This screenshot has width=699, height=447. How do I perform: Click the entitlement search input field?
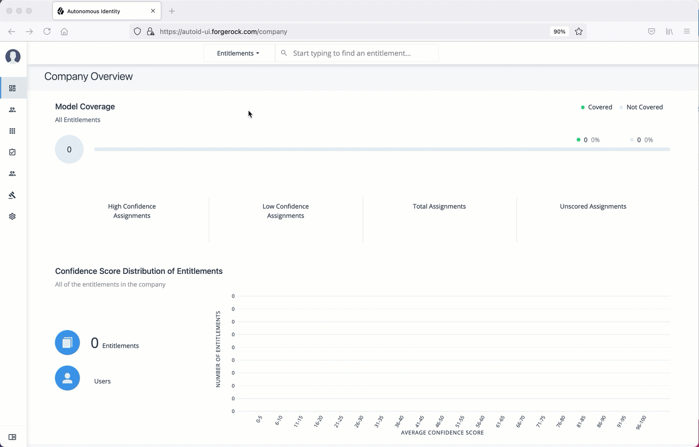click(x=362, y=53)
